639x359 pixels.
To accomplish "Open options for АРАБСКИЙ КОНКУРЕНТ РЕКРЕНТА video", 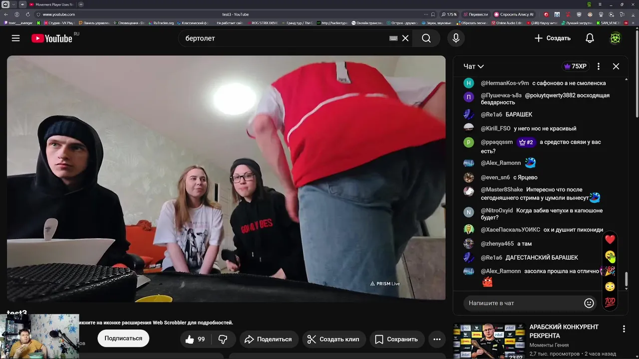I will 624,329.
